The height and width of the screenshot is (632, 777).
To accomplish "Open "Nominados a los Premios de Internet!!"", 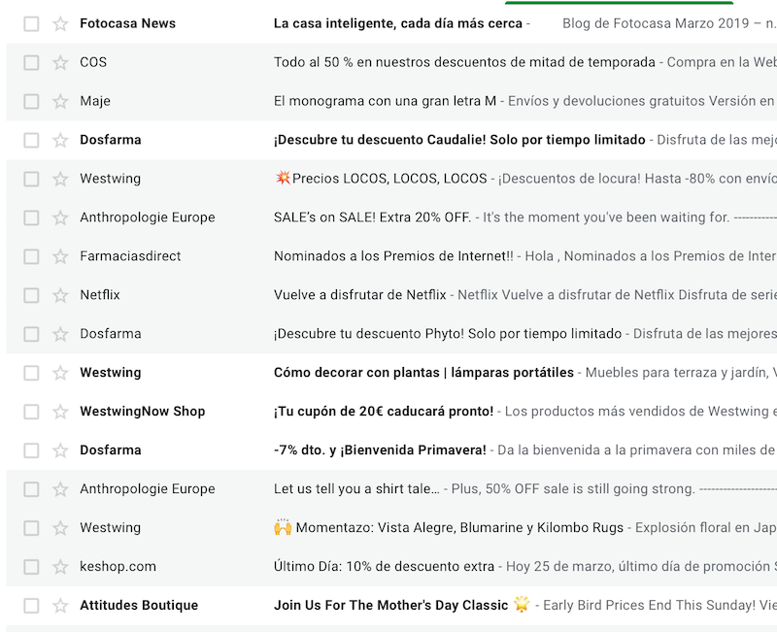I will (393, 256).
